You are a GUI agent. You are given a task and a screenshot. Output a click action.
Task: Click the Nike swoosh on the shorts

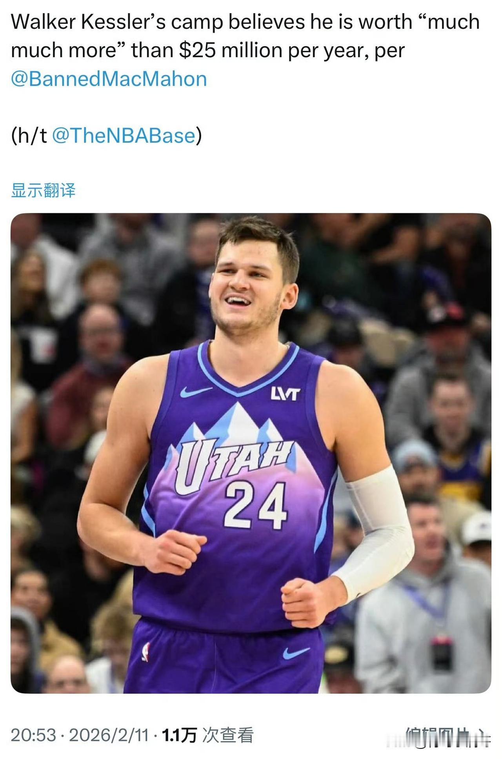coord(295,653)
